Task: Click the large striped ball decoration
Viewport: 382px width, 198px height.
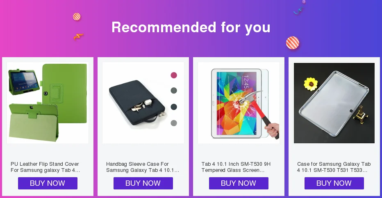Action: 293,43
